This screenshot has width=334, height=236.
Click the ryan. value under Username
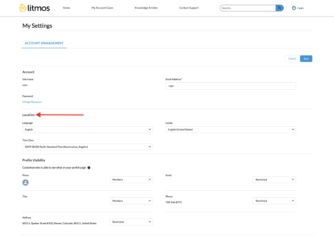click(x=25, y=85)
